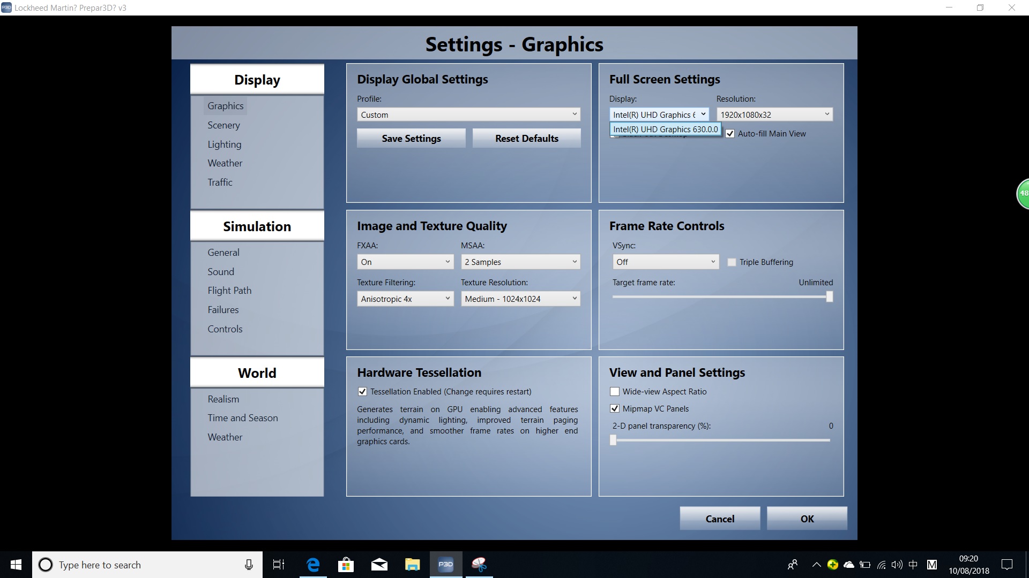1029x578 pixels.
Task: Select Texture Resolution dropdown option
Action: pos(519,298)
